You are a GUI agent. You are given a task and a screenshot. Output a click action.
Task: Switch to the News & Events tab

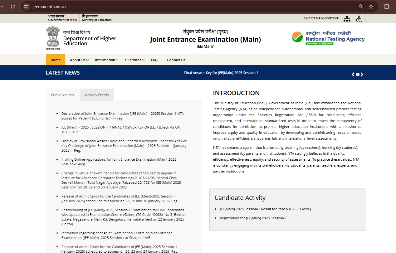coord(97,95)
